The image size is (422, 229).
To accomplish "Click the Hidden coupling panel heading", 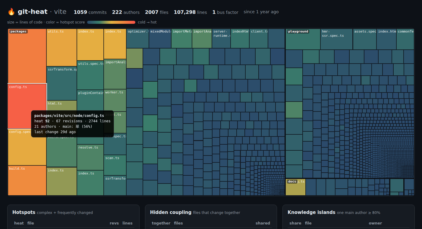I will pyautogui.click(x=171, y=212).
